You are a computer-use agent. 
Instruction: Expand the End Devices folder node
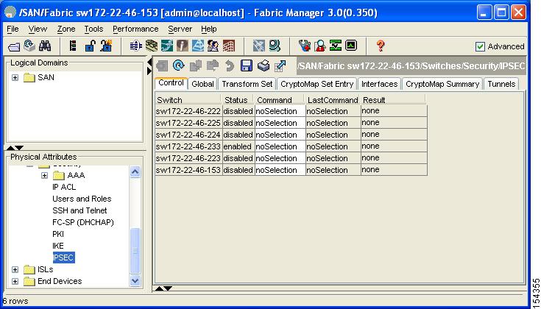(x=15, y=281)
